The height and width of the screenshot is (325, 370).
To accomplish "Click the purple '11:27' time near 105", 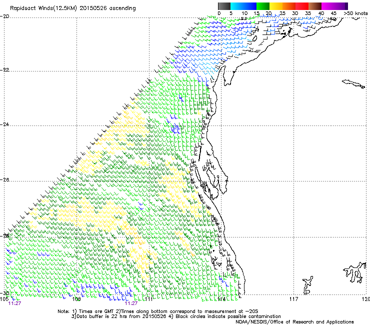I will click(14, 303).
